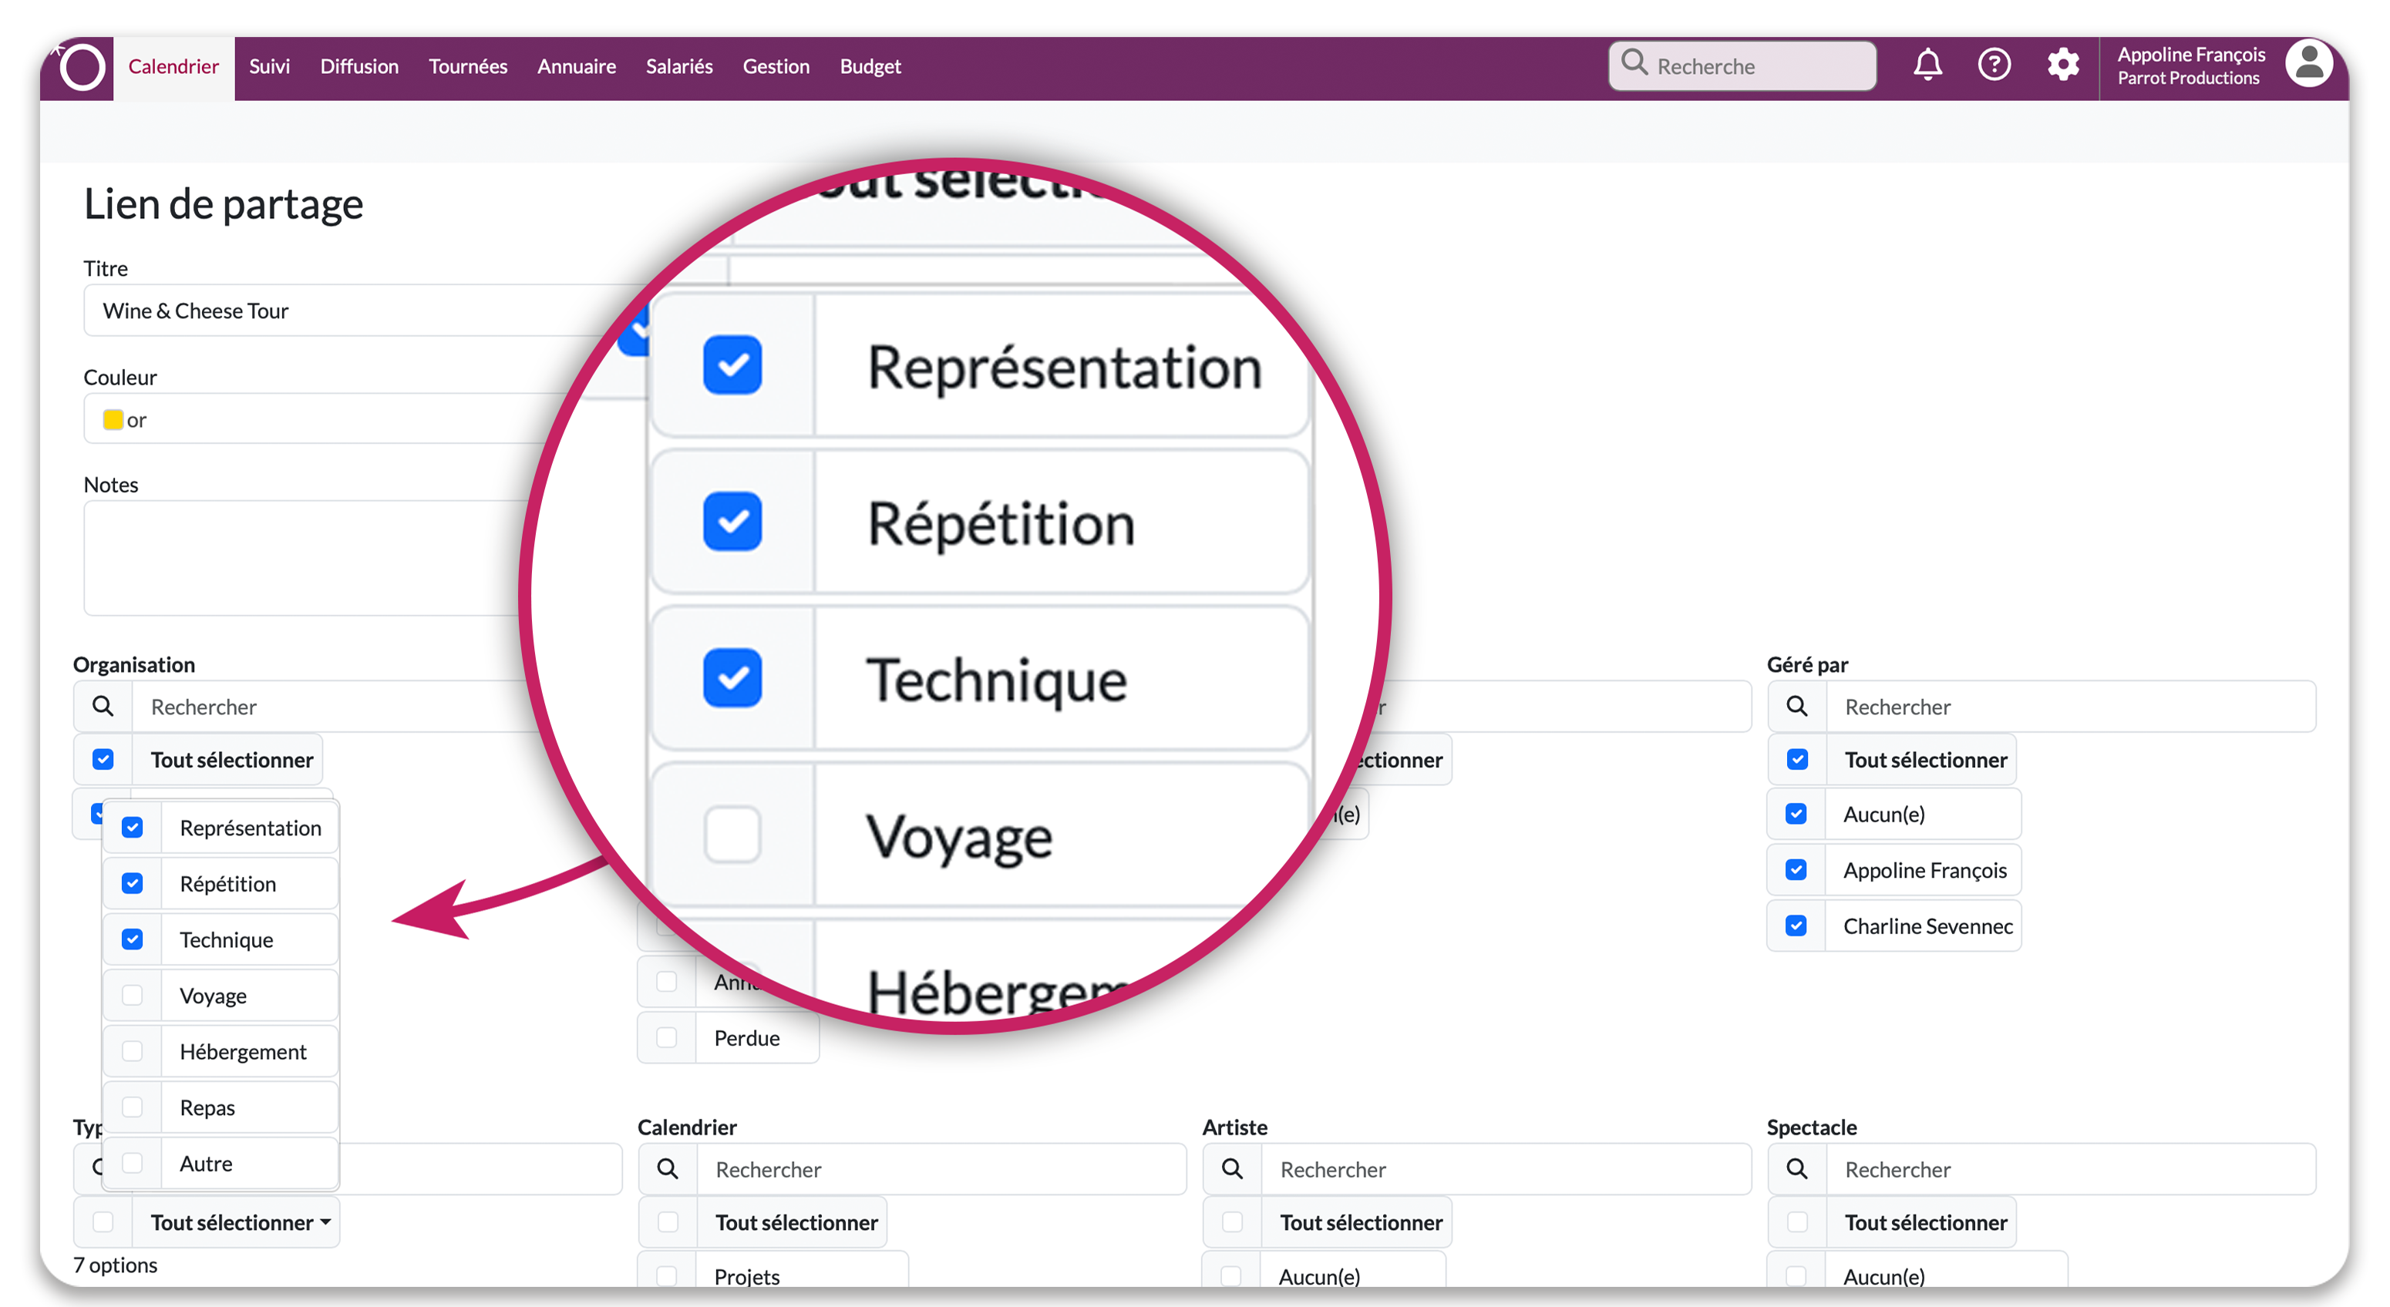Click the search icon under Géré par

coord(1797,707)
